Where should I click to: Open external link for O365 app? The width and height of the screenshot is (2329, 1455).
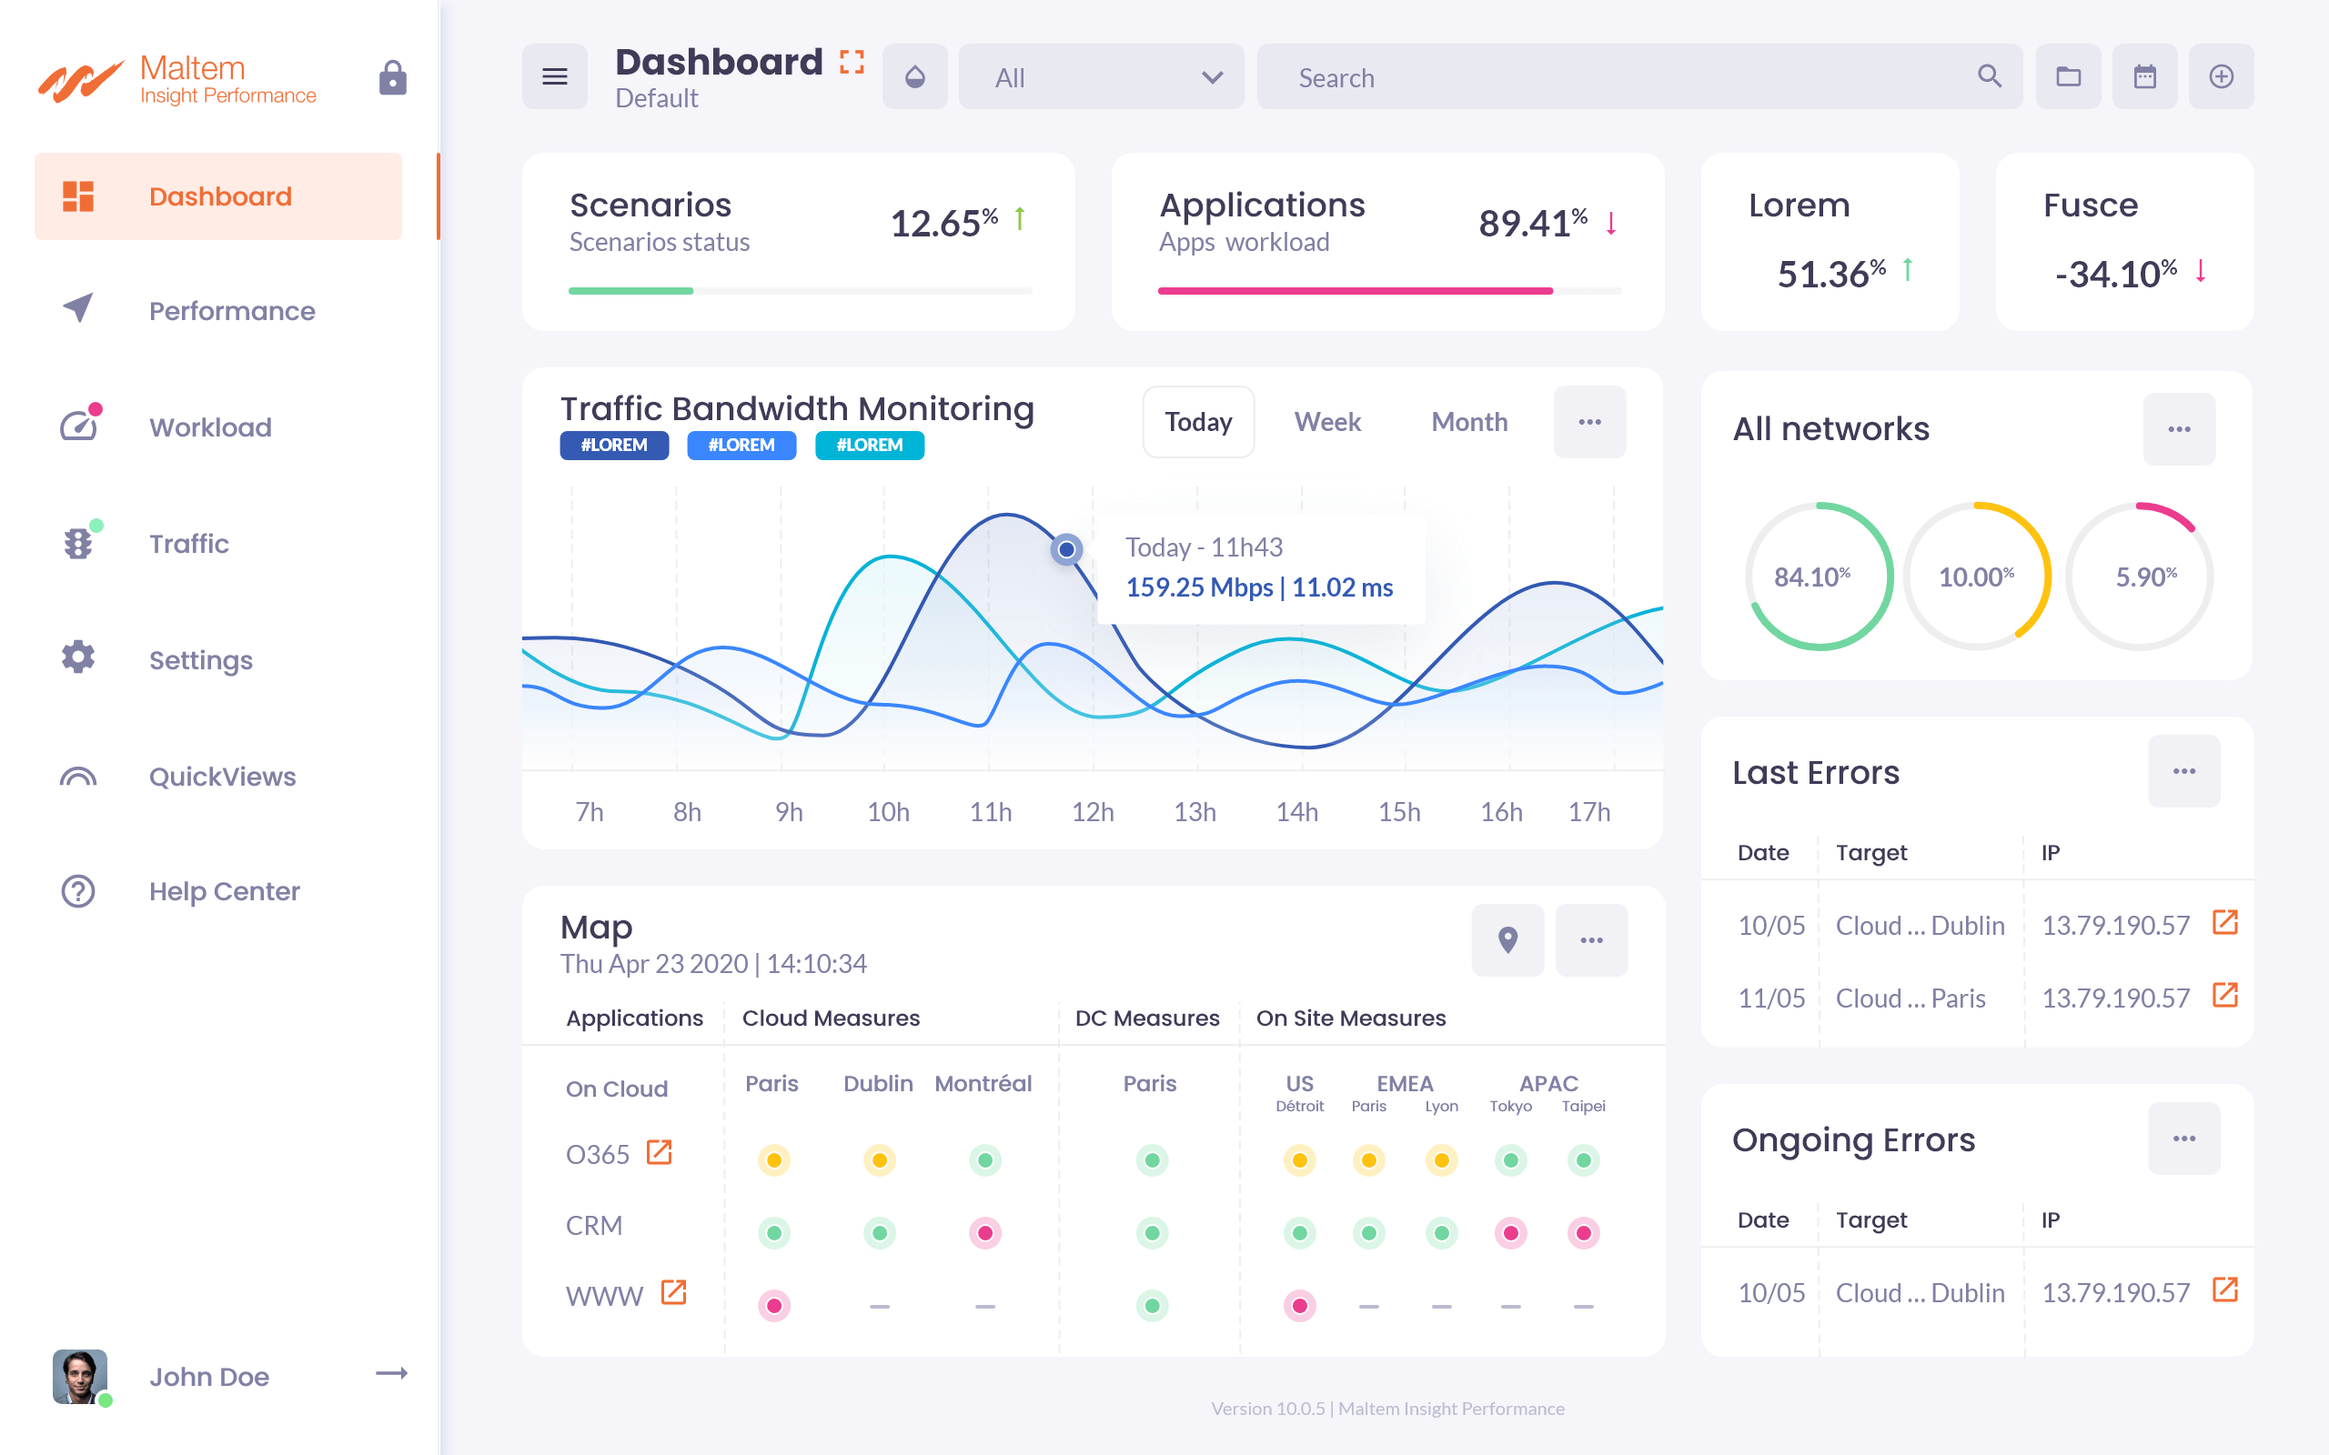[660, 1152]
